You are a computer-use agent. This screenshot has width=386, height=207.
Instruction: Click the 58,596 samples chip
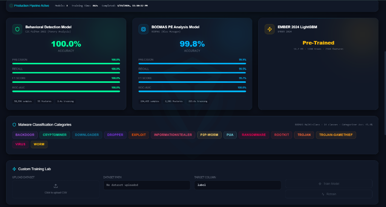point(23,101)
